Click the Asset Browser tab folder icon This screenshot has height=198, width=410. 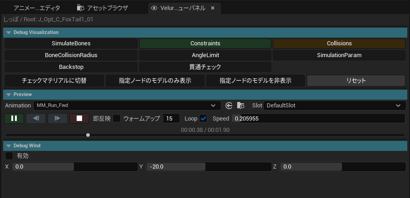(x=81, y=8)
